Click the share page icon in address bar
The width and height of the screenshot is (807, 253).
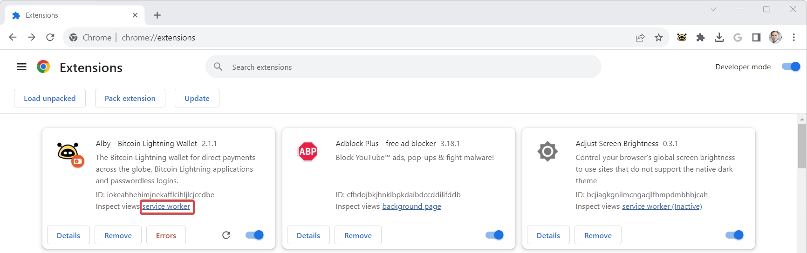pyautogui.click(x=640, y=38)
